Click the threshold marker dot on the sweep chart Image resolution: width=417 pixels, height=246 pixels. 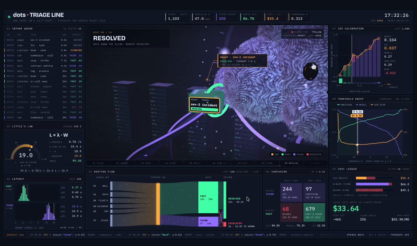357,145
